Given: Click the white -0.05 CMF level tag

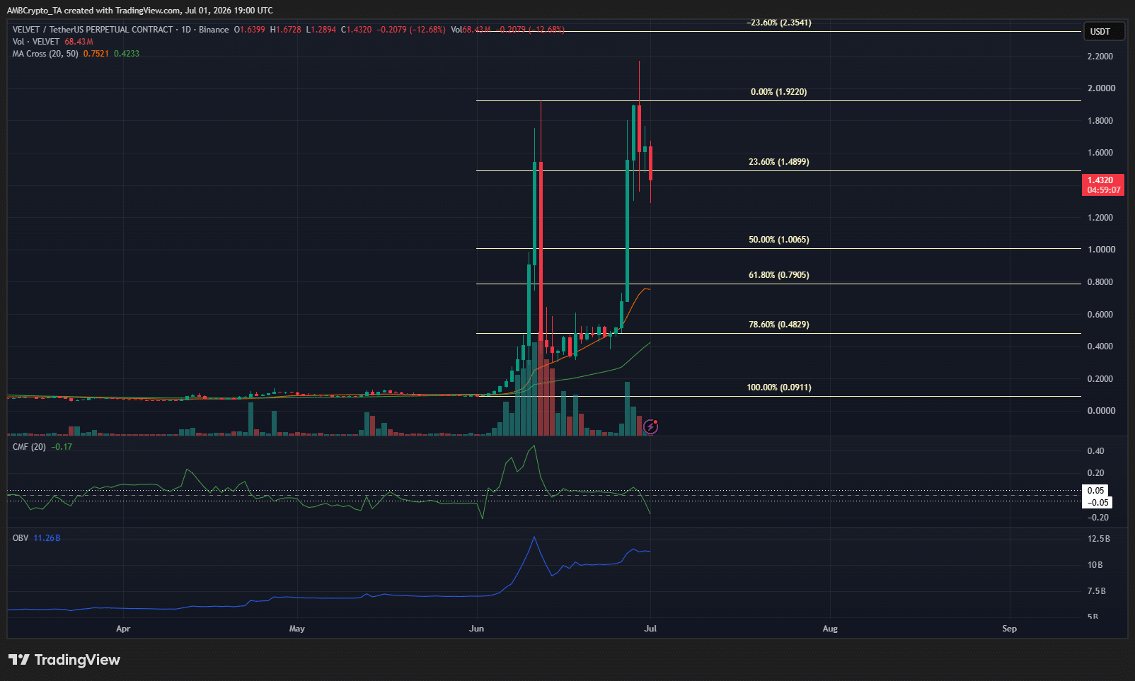Looking at the screenshot, I should [x=1098, y=503].
